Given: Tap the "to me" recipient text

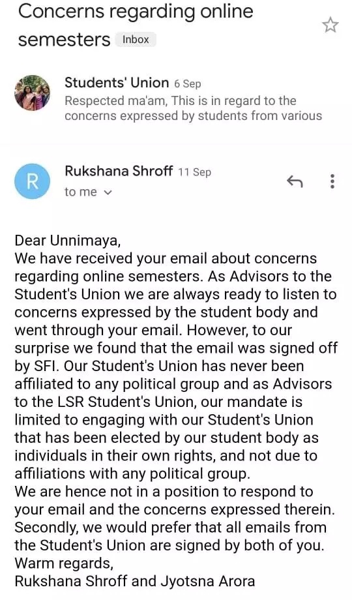Looking at the screenshot, I should point(81,192).
